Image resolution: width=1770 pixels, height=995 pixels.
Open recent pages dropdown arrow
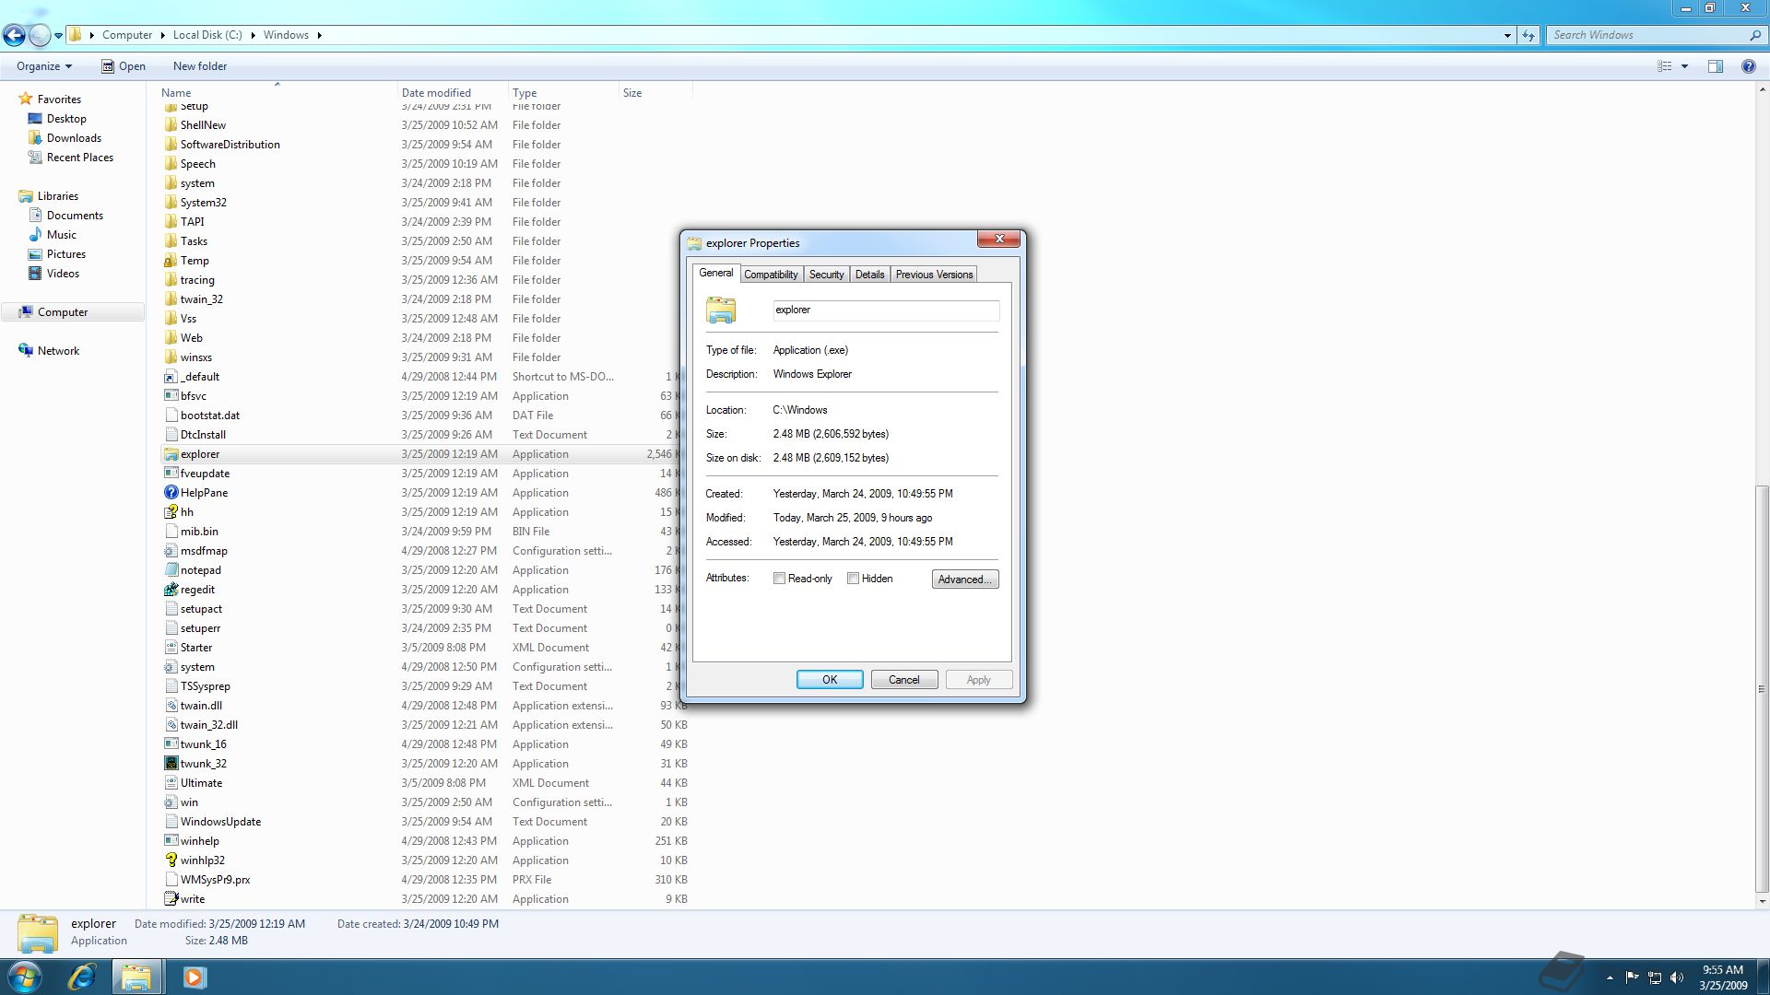pyautogui.click(x=58, y=35)
